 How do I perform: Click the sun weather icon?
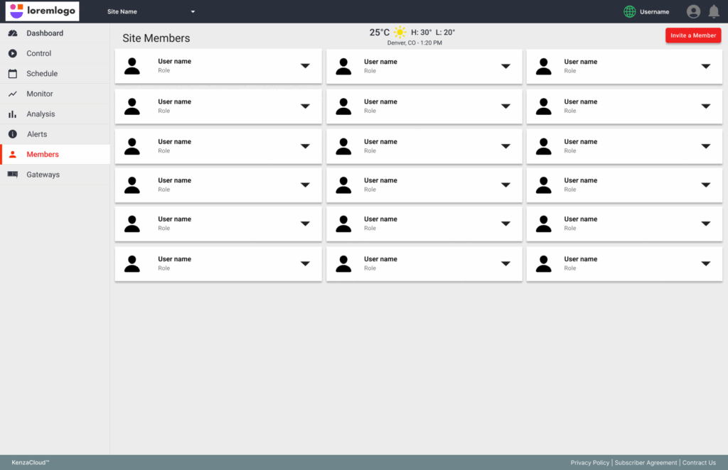[x=400, y=32]
